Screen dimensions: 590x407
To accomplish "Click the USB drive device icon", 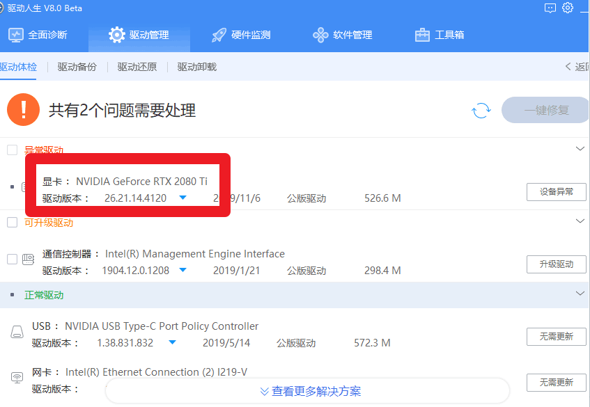I will [x=17, y=332].
